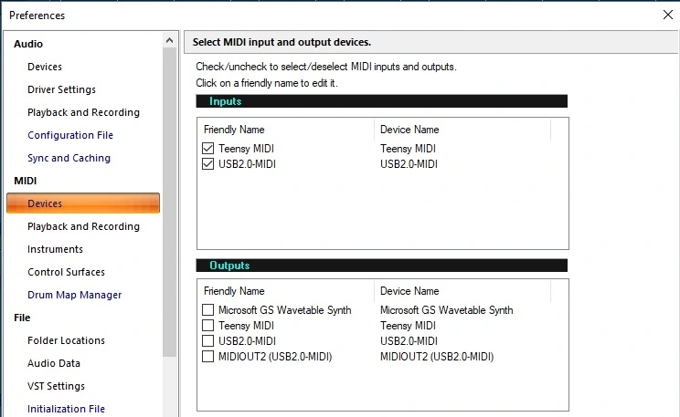Open Audio Driver Settings page
The width and height of the screenshot is (680, 417).
point(61,89)
